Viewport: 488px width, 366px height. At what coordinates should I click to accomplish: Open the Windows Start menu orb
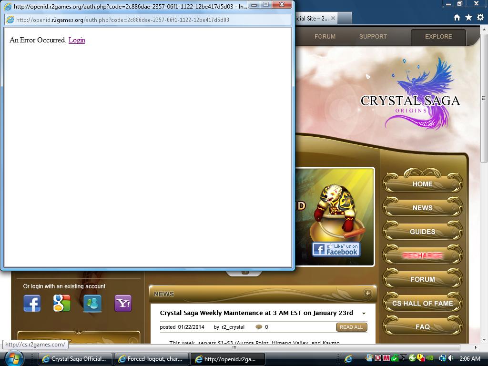(x=13, y=358)
